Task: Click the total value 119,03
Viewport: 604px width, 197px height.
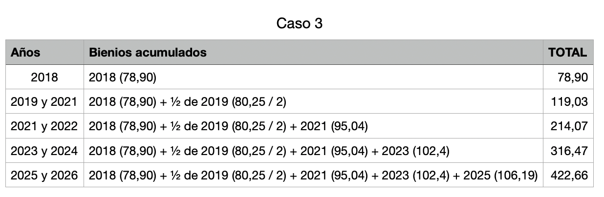Action: click(x=569, y=102)
